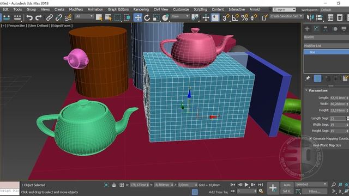Click Pin Stack icon
The width and height of the screenshot is (349, 196).
[308, 78]
